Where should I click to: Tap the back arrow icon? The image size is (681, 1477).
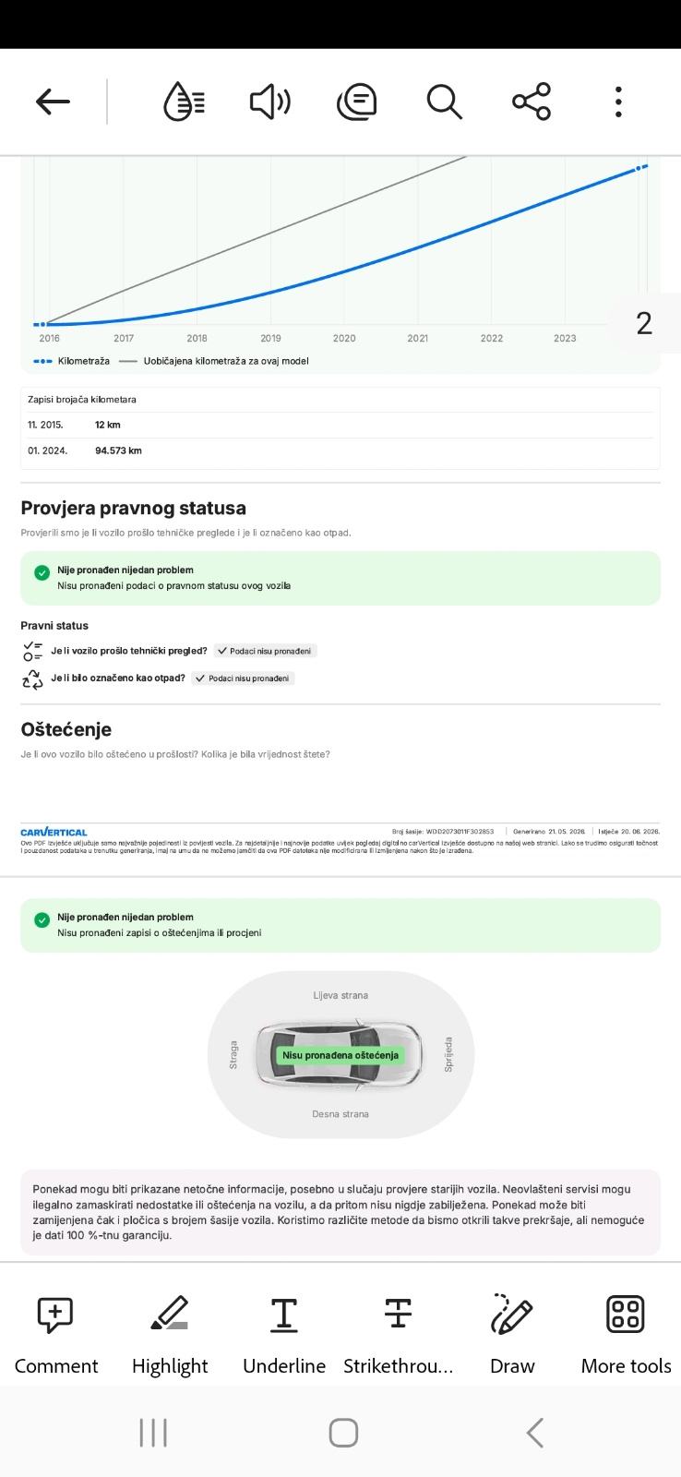pyautogui.click(x=53, y=102)
